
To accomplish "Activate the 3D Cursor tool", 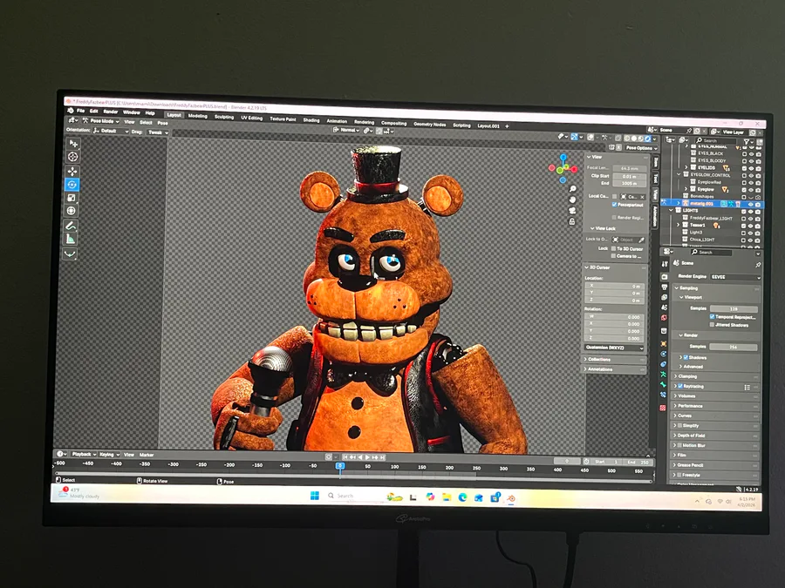I will point(72,157).
